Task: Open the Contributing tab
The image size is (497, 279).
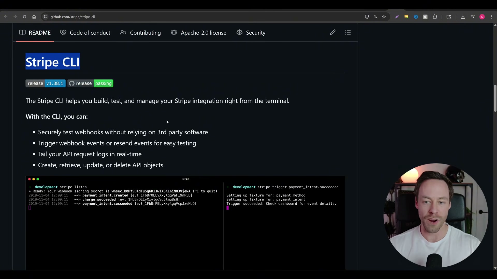Action: [141, 33]
